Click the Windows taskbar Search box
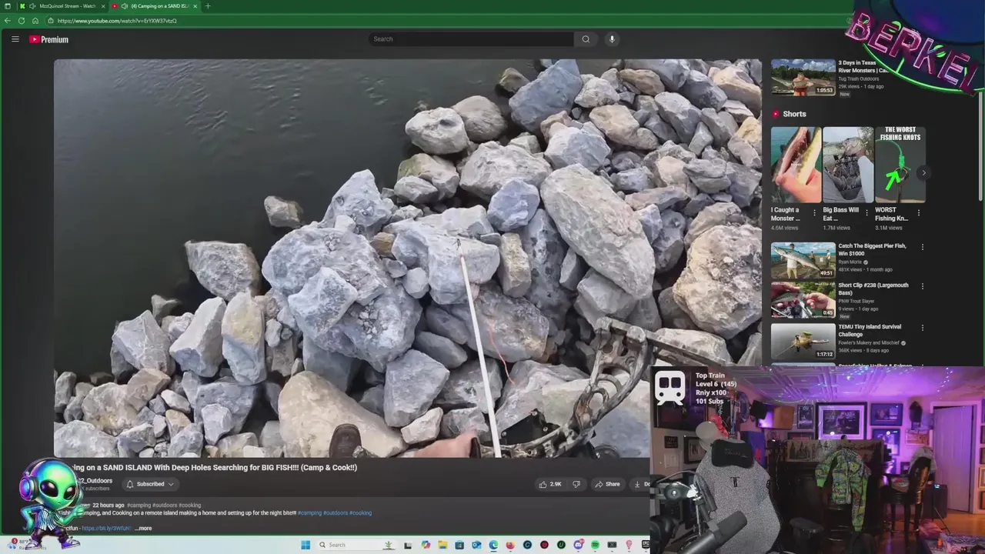 point(356,545)
